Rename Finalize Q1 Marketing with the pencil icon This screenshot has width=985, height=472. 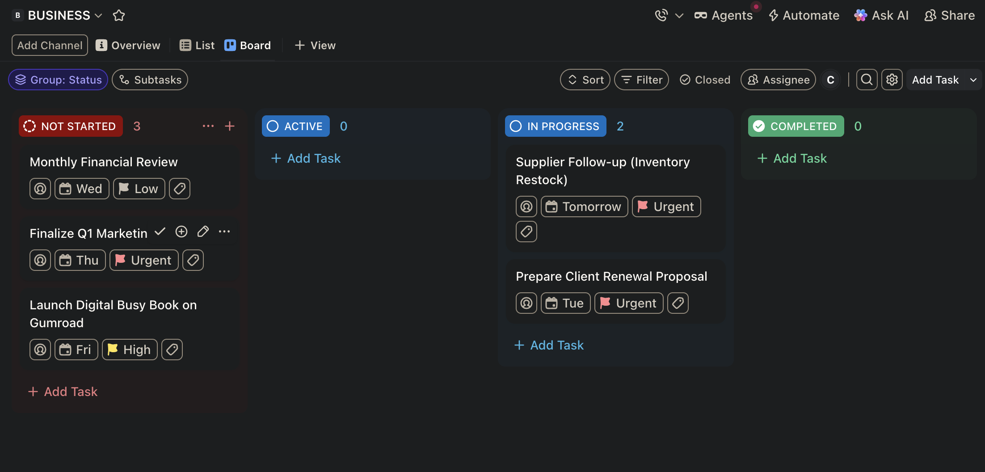(203, 232)
